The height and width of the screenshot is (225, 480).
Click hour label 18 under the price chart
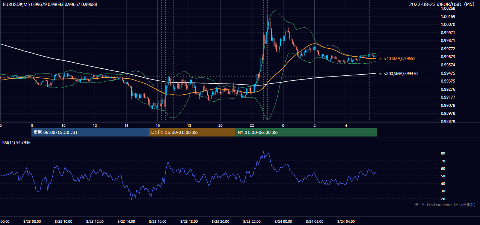[189, 125]
